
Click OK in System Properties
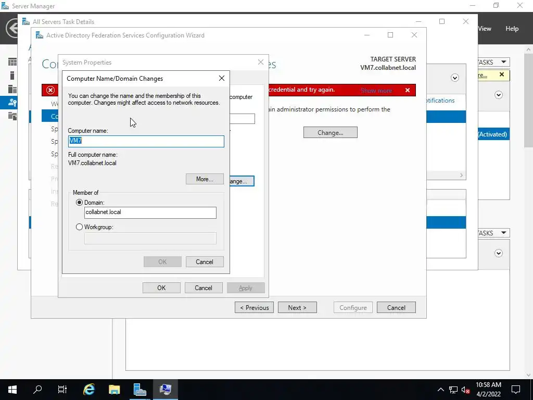tap(161, 287)
